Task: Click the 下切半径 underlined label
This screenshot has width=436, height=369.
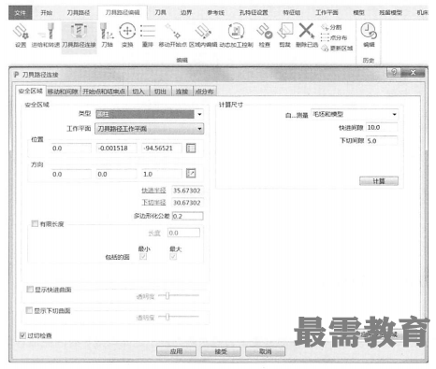Action: pos(153,203)
